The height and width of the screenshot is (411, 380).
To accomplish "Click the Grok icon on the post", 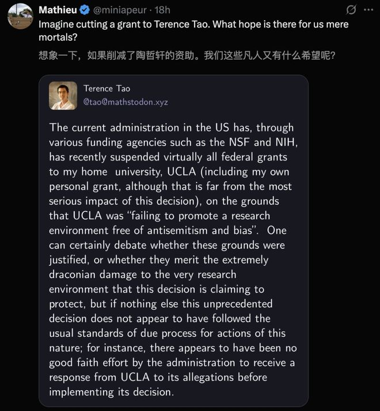I will [x=349, y=10].
